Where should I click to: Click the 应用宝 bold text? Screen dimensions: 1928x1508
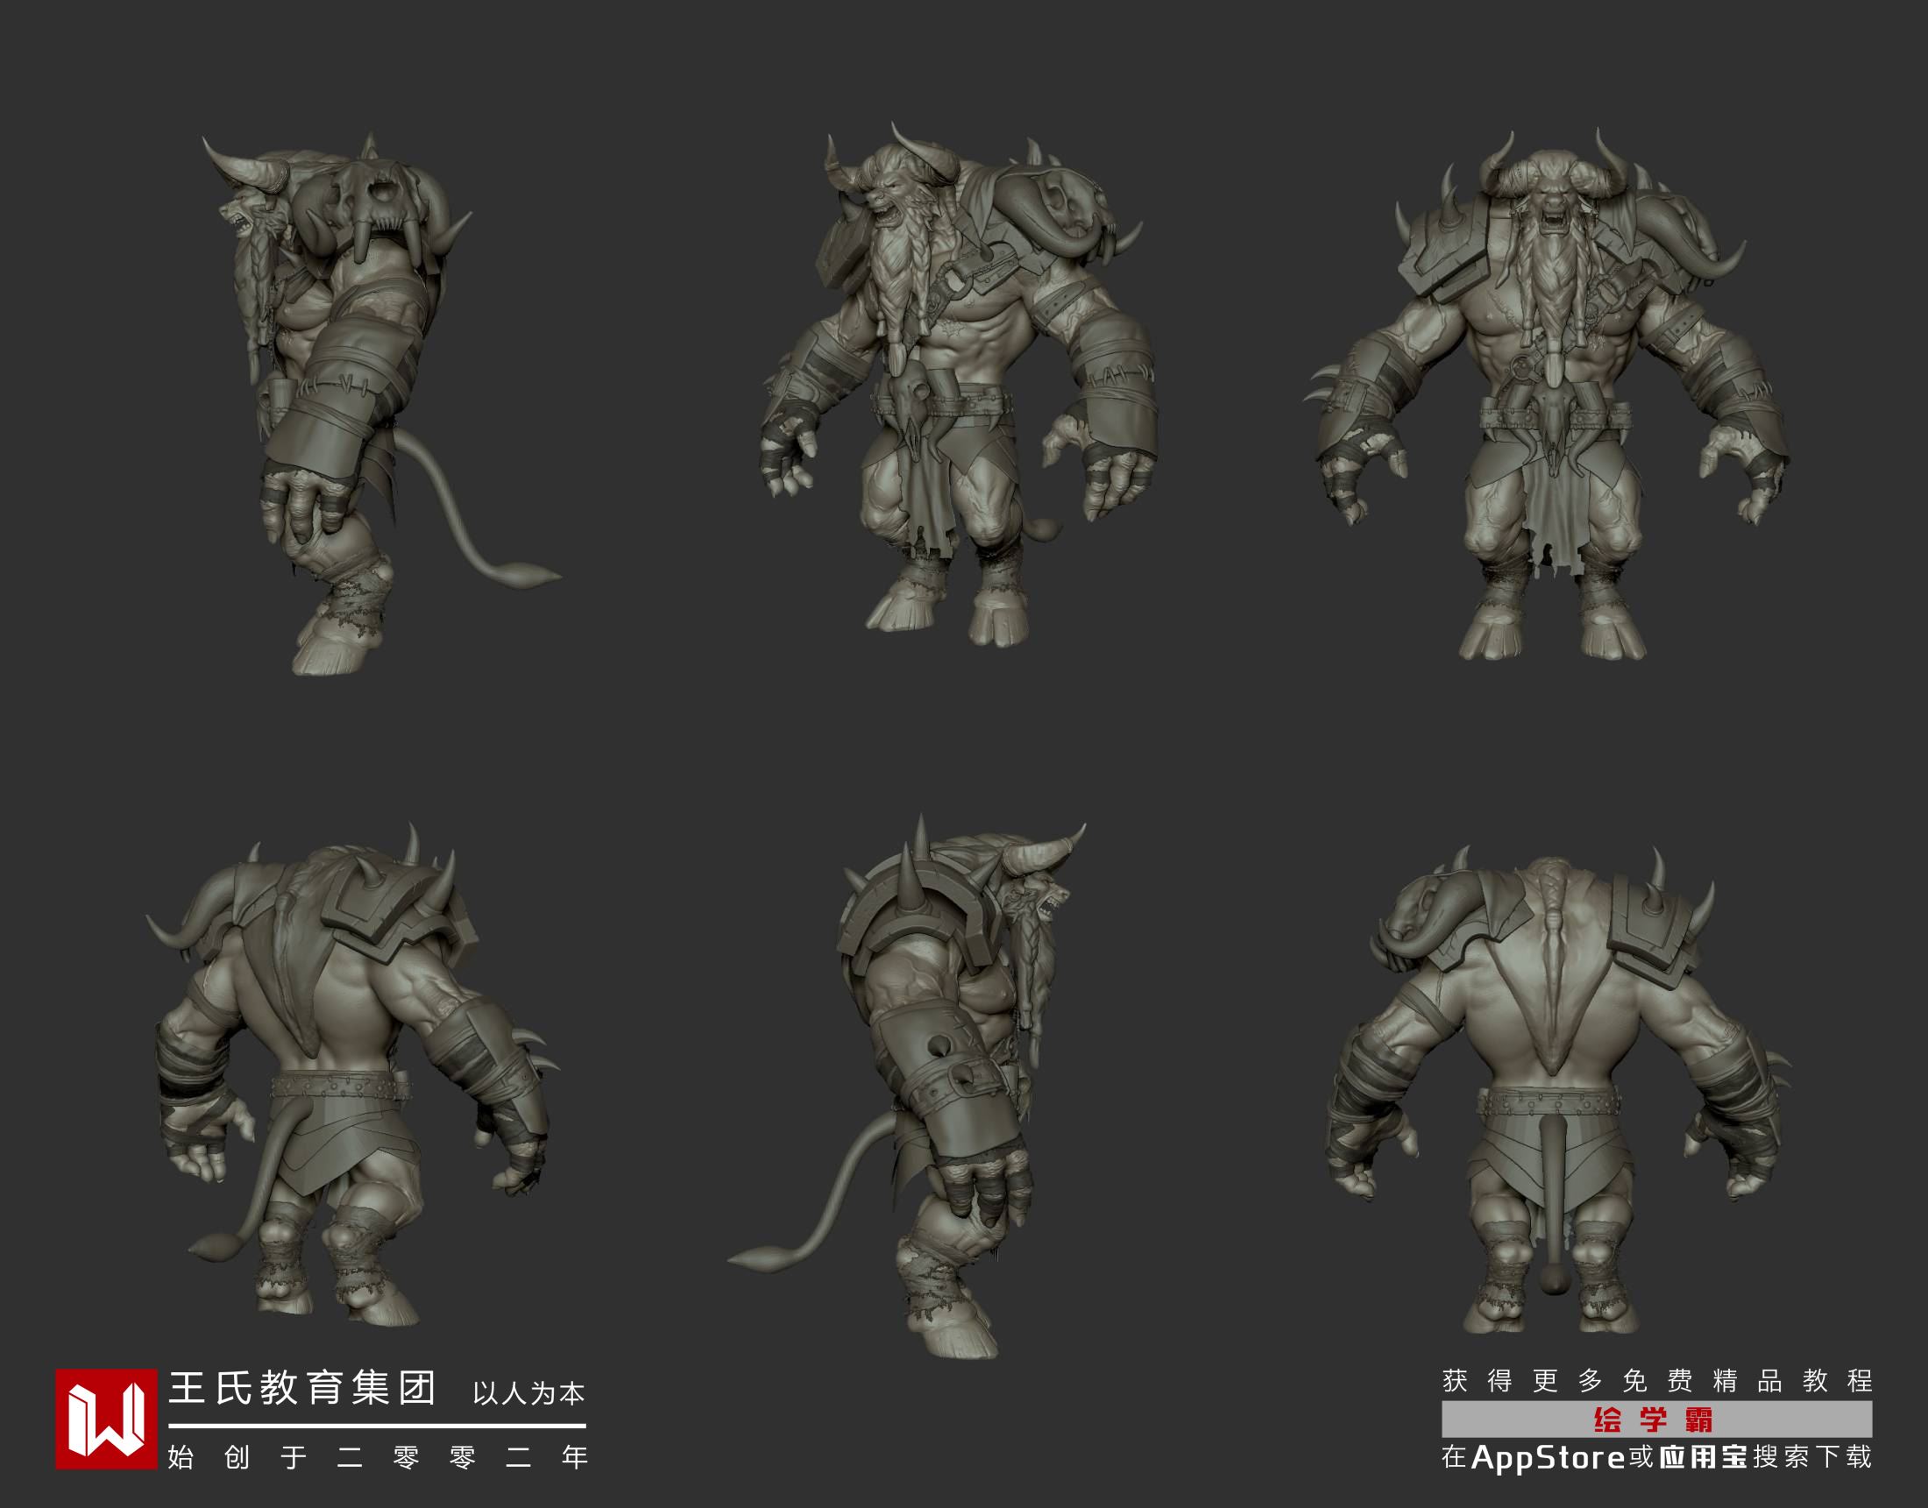1704,1458
